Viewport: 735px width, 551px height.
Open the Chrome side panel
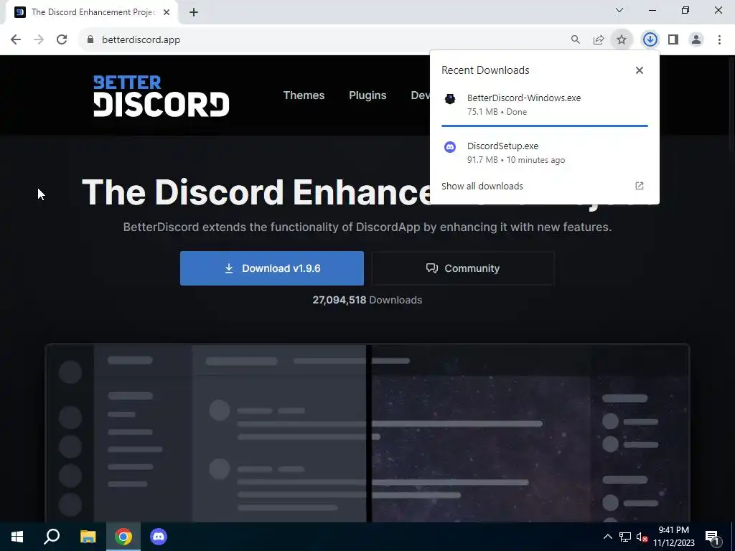673,40
